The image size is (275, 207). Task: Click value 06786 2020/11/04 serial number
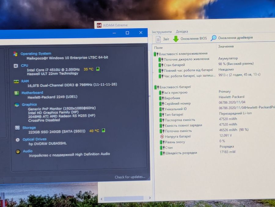(232, 102)
